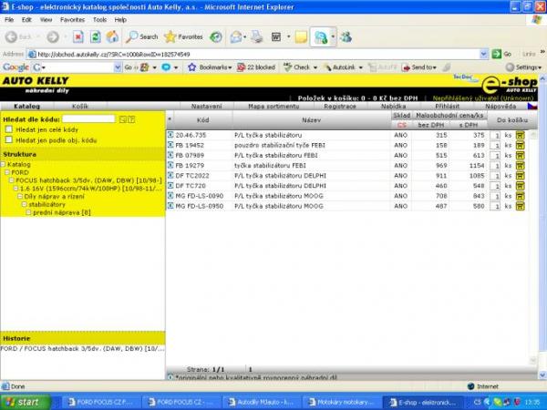Open the Favorites menu in menu bar
Screen dimensions: 547x410
pyautogui.click(x=74, y=18)
